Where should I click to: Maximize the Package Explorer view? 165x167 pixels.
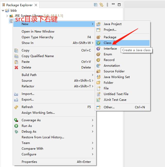pyautogui.click(x=119, y=5)
